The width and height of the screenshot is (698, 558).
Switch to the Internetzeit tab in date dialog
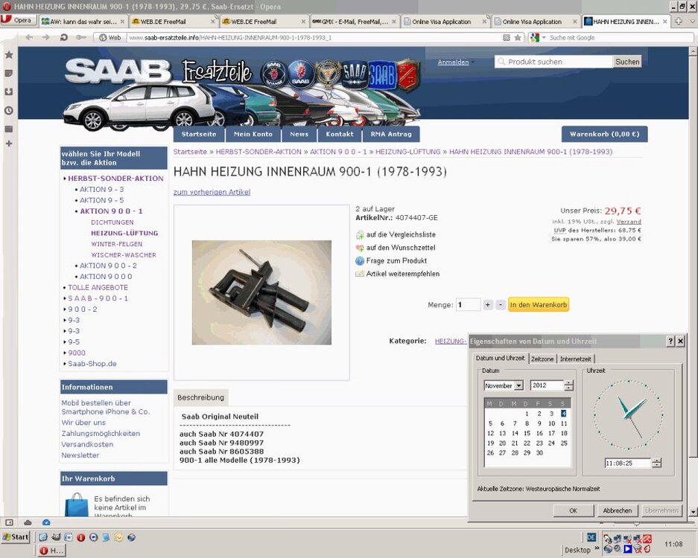click(576, 359)
